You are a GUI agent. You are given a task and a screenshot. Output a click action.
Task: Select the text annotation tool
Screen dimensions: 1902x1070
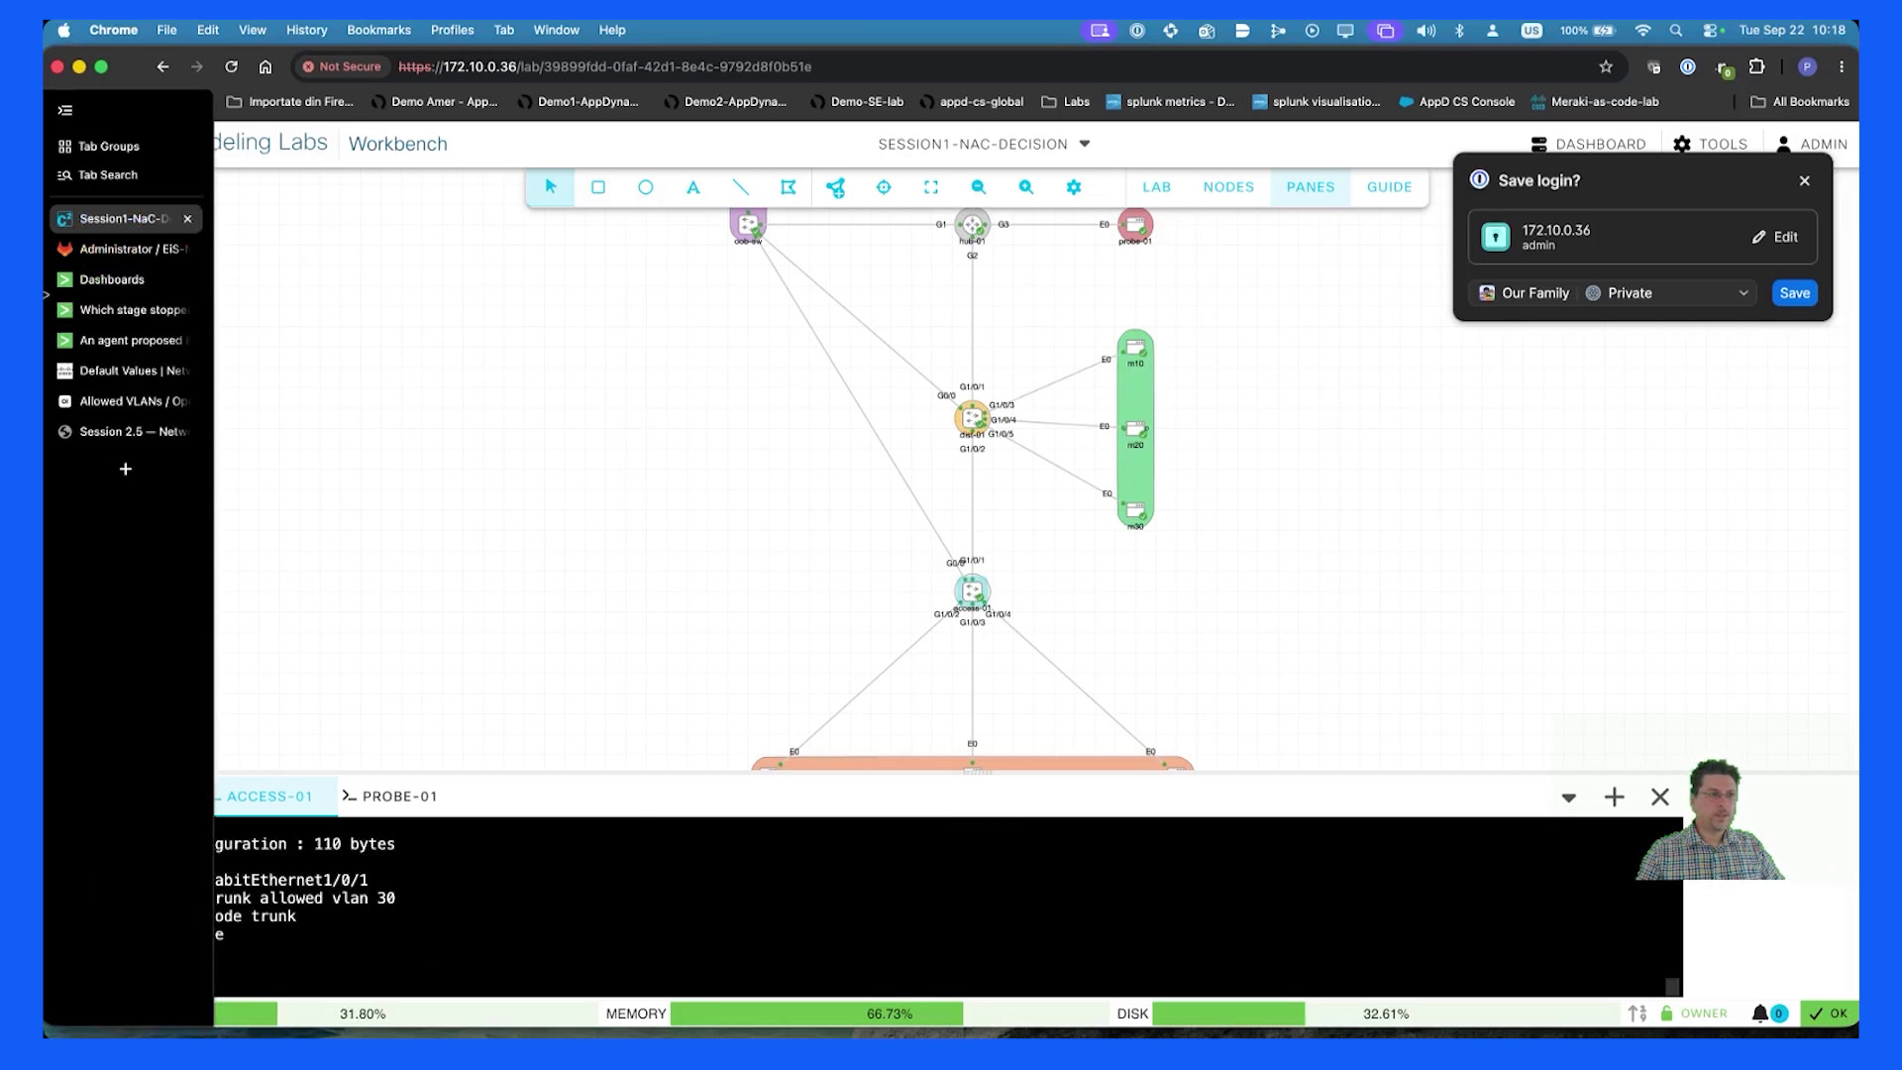[x=693, y=187]
